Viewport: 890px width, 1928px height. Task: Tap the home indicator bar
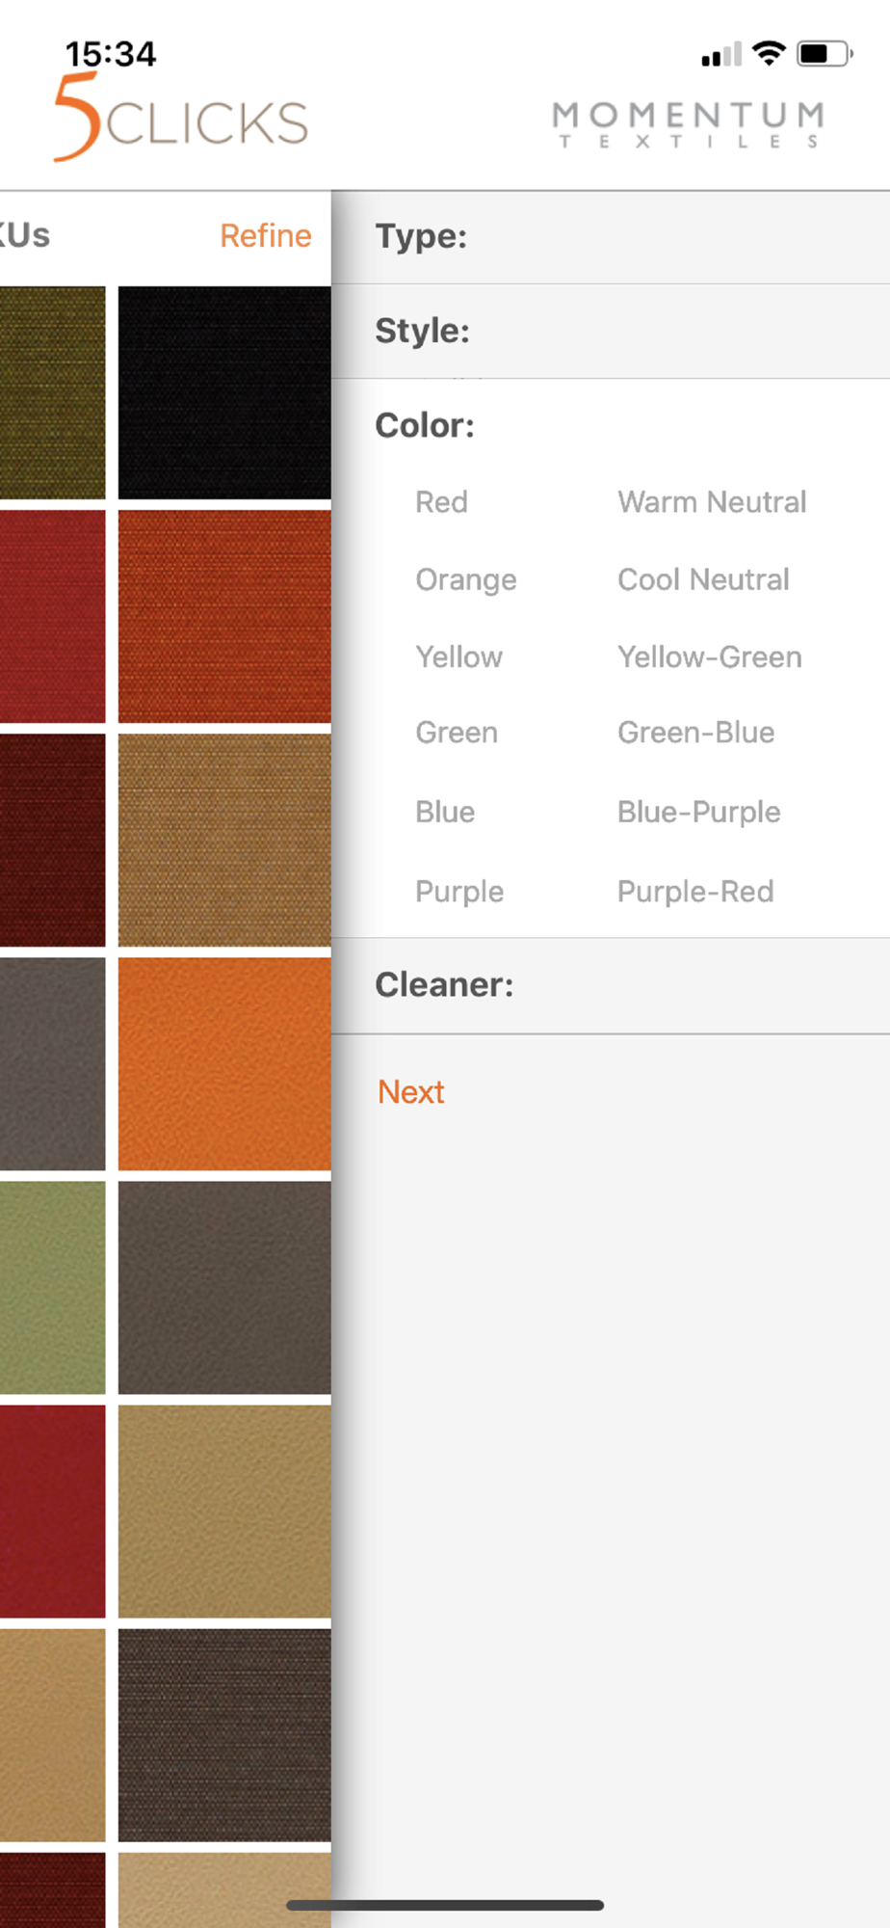(x=445, y=1905)
